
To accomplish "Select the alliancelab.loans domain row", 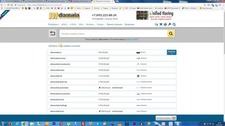I will pyautogui.click(x=112, y=70).
